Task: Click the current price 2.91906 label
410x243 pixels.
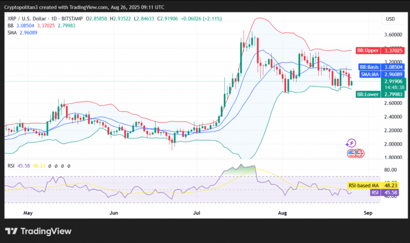Action: 392,81
